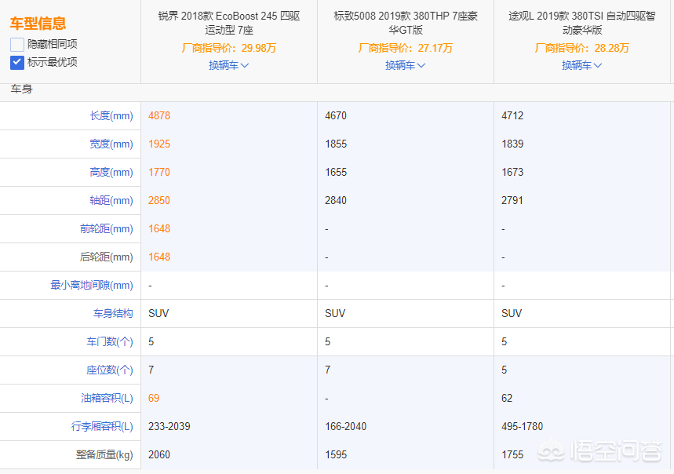Click the 整备质量(kg) row label
Screen dimensions: 674x474
click(x=104, y=454)
